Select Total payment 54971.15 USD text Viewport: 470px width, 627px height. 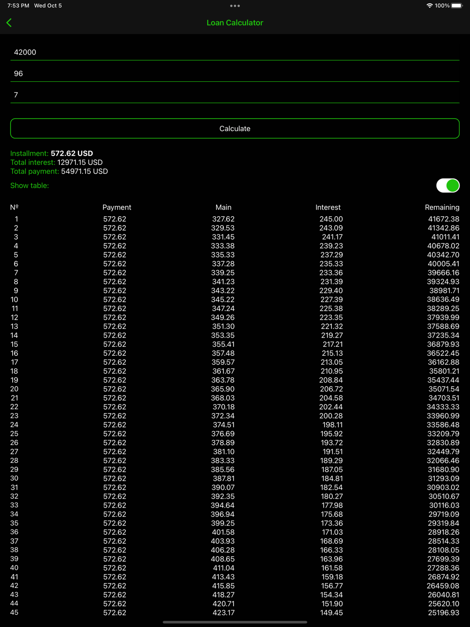point(59,171)
